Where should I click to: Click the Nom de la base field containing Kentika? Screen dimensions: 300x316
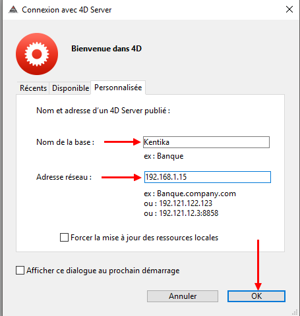point(206,142)
